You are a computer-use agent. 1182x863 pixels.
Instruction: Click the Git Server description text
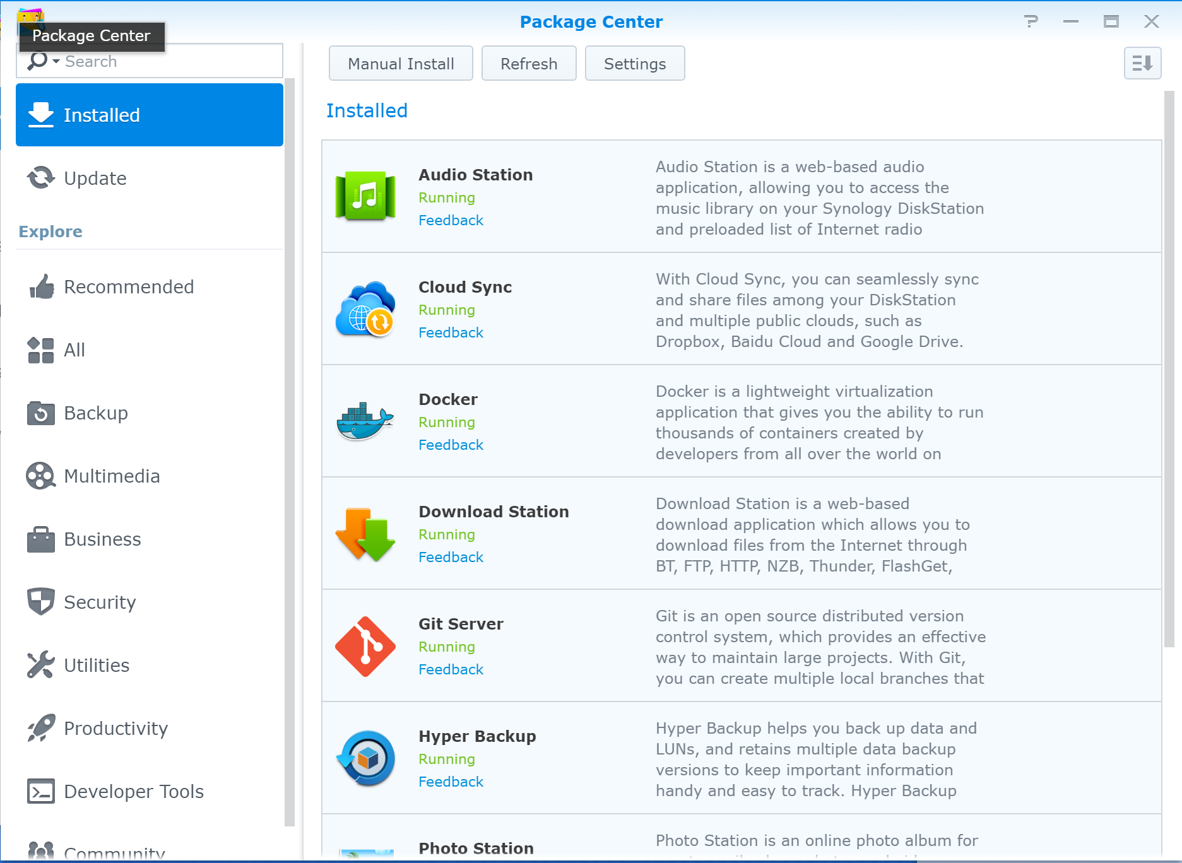(x=820, y=647)
